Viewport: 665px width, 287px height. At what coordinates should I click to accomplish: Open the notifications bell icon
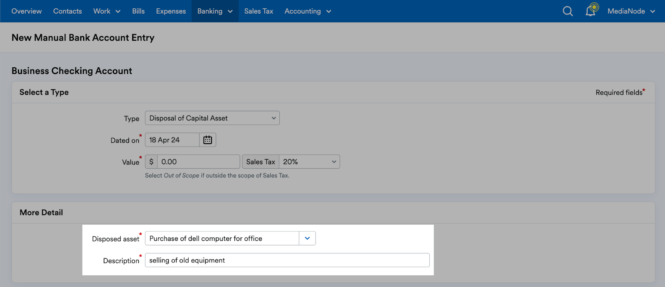click(x=591, y=10)
